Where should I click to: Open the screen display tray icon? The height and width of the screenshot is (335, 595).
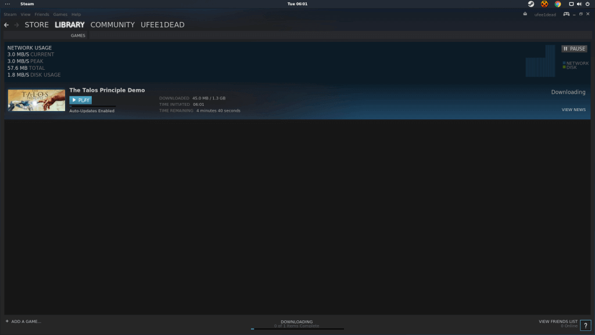571,4
